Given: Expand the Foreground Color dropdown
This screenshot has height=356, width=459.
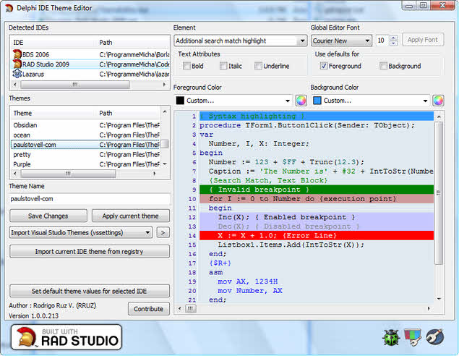Looking at the screenshot, I should coord(288,101).
